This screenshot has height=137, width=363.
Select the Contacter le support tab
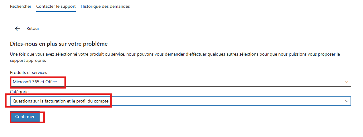(56, 6)
